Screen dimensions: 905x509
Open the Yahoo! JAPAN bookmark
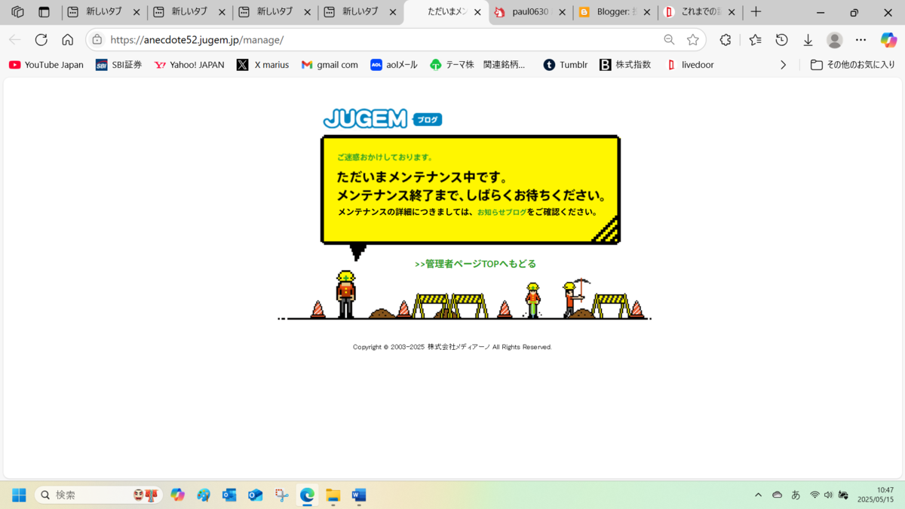point(189,65)
